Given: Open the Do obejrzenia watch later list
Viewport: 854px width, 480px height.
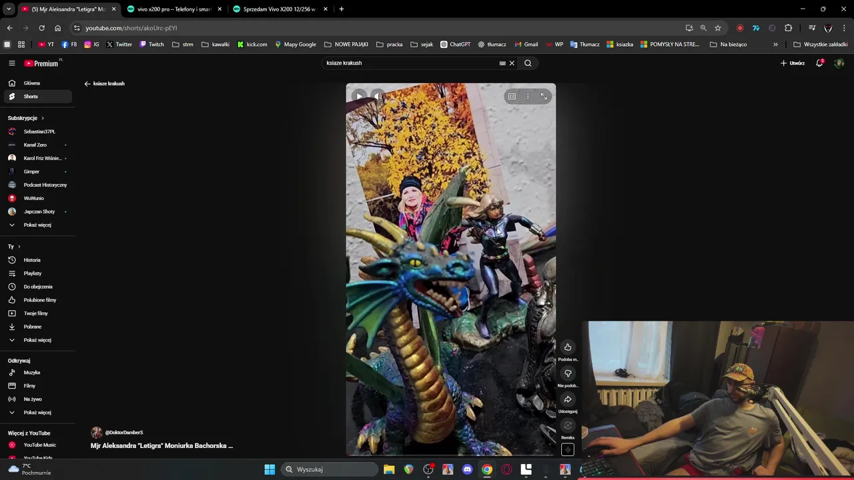Looking at the screenshot, I should click(x=38, y=287).
